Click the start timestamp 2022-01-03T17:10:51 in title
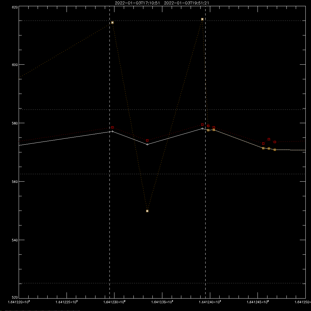Screen dimensions: 311x311 (x=137, y=3)
